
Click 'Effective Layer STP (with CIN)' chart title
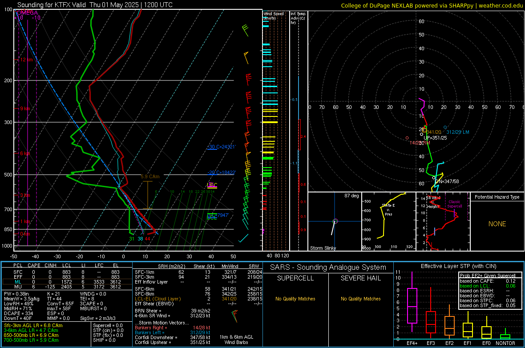coord(459,266)
